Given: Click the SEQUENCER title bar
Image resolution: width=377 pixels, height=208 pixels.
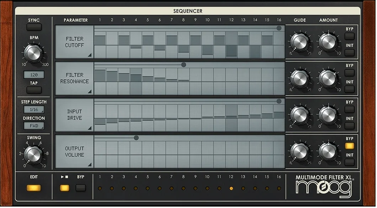Looking at the screenshot, I should click(188, 11).
